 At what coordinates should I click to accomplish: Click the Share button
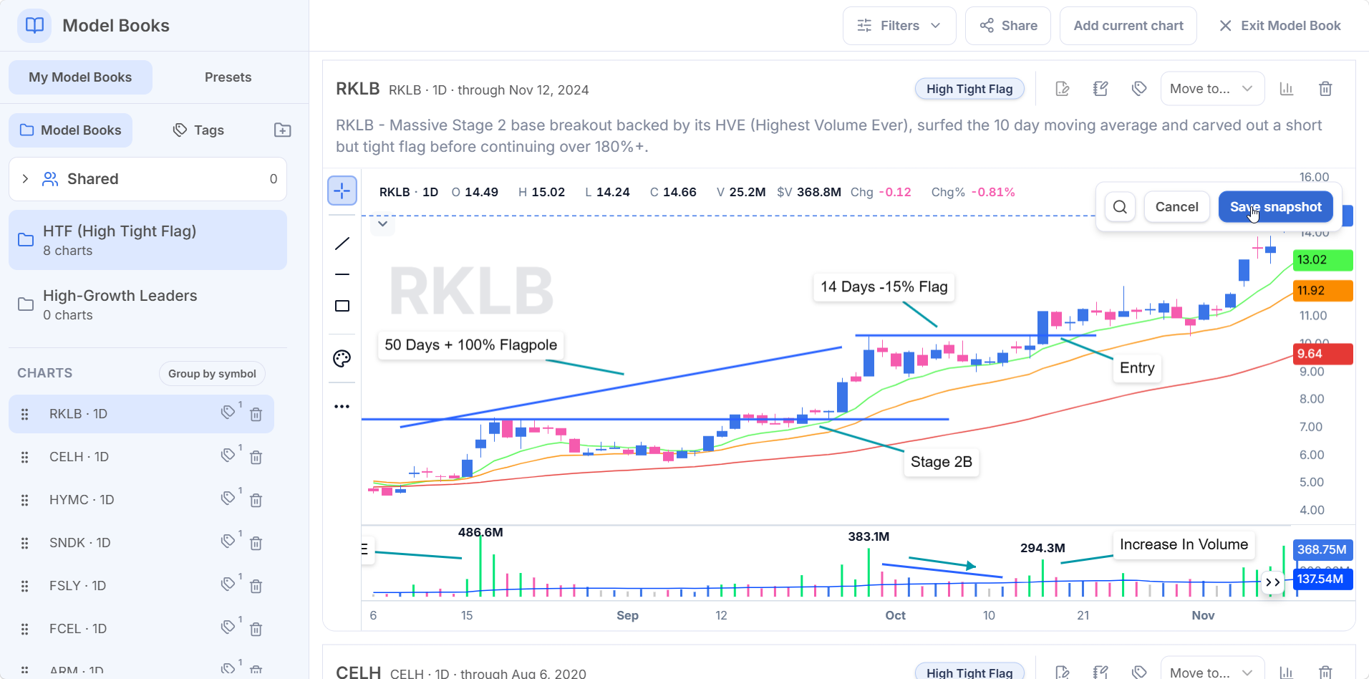pos(1008,26)
